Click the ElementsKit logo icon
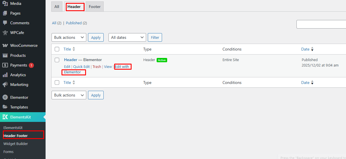The height and width of the screenshot is (159, 346). click(x=5, y=117)
